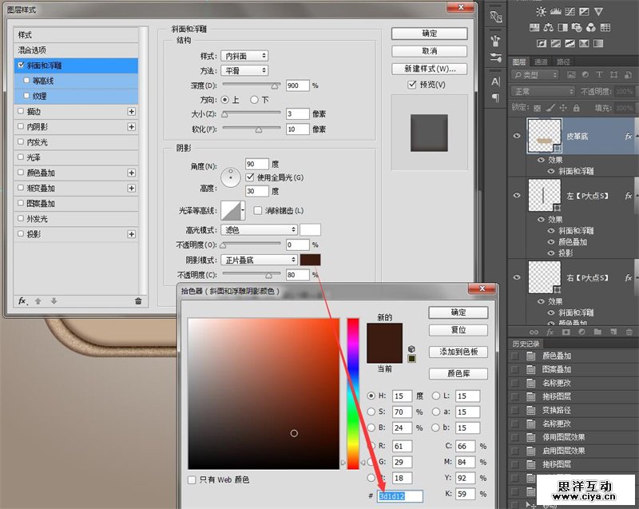Image resolution: width=639 pixels, height=509 pixels.
Task: Click the lock all padlock icon
Action: (577, 107)
